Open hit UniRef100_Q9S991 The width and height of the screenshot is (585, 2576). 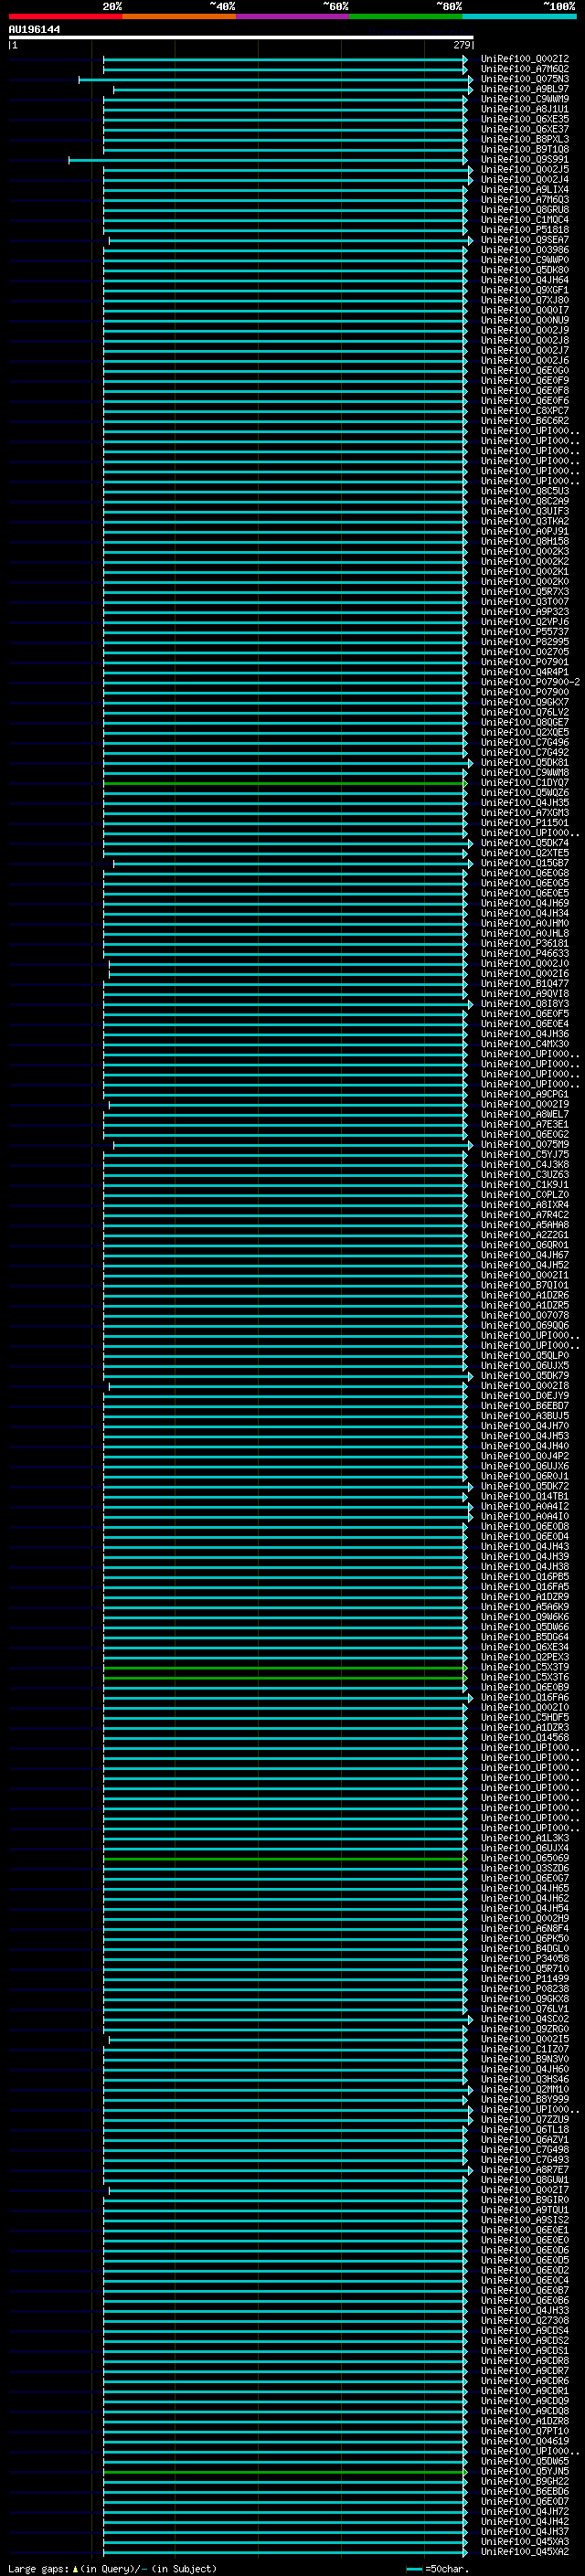[x=524, y=159]
